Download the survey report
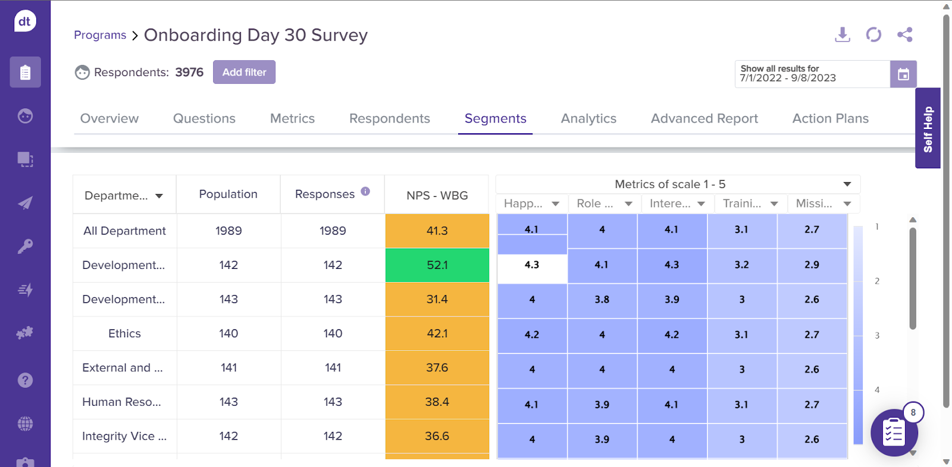 point(842,35)
